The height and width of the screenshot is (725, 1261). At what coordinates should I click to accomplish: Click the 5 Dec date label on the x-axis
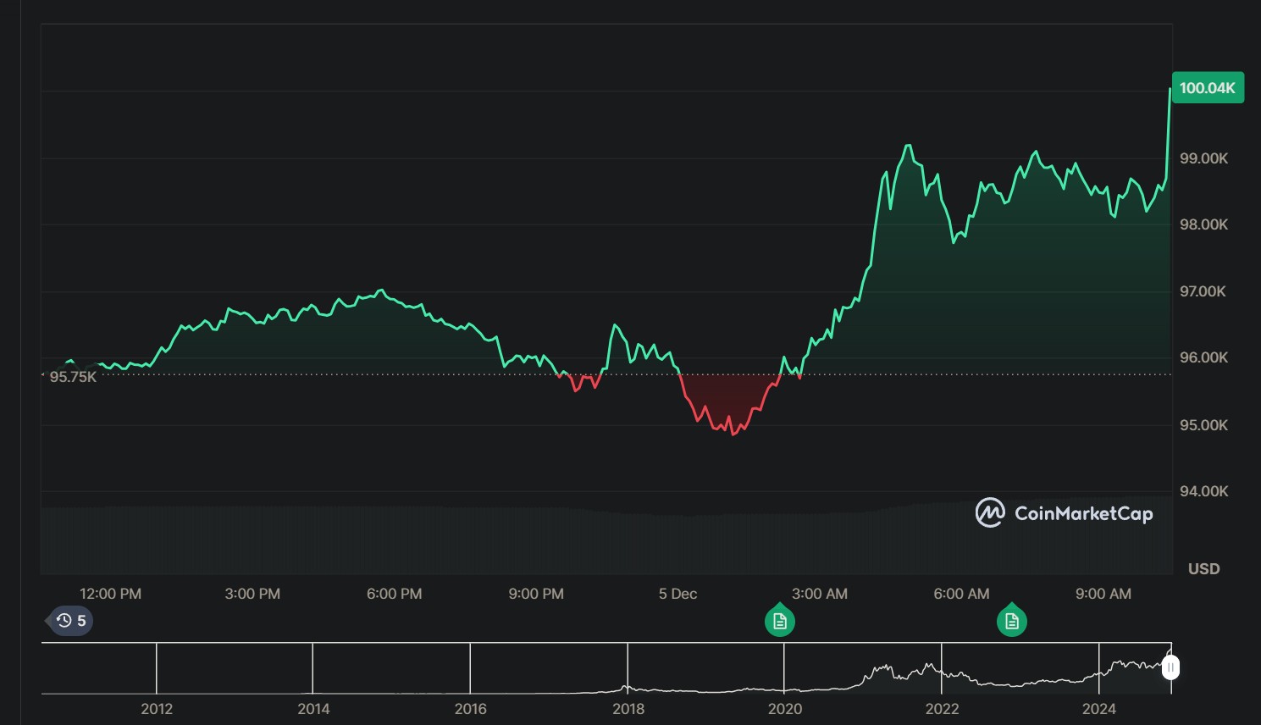pyautogui.click(x=678, y=594)
